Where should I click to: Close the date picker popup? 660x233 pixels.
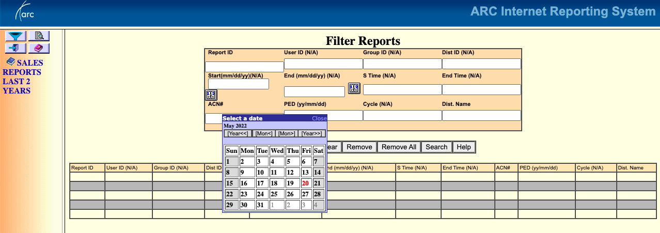click(319, 118)
